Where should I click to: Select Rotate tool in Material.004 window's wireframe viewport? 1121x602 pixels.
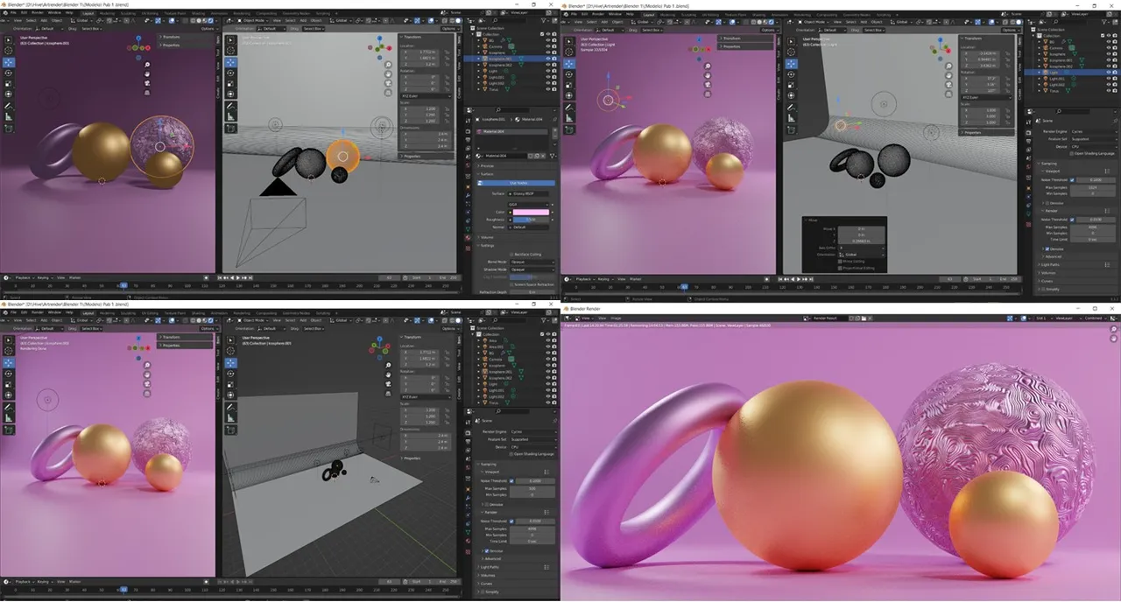click(229, 73)
